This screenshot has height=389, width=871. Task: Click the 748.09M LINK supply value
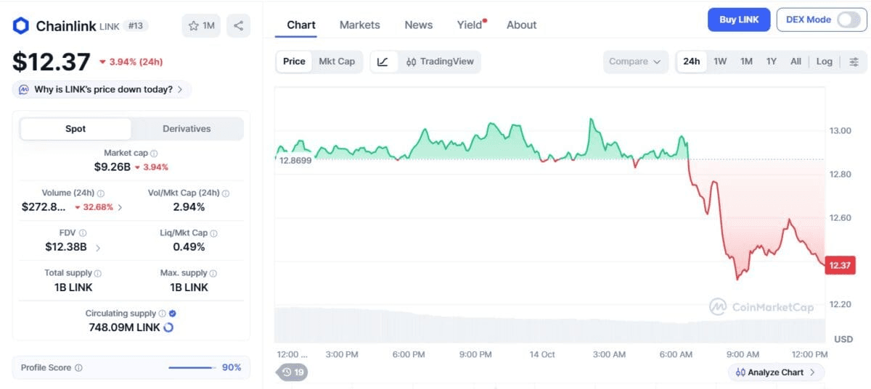123,327
